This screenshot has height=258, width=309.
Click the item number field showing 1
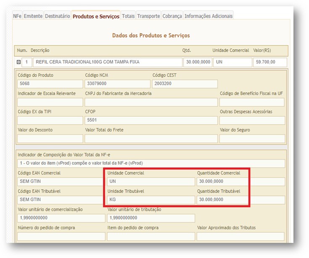coord(26,62)
